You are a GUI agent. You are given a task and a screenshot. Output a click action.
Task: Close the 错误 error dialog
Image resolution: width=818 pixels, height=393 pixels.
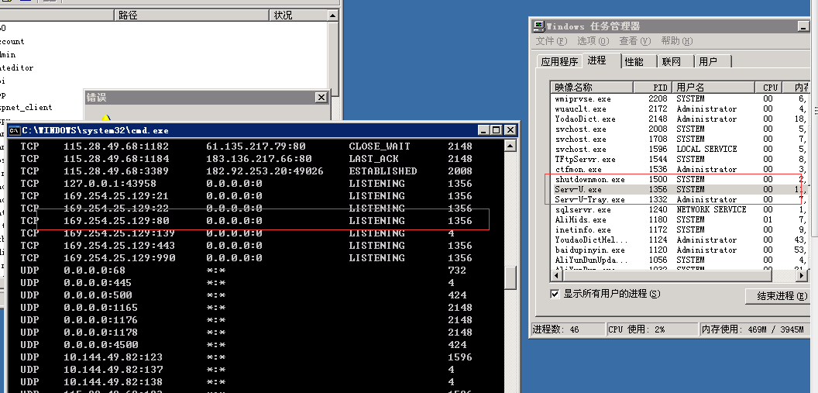click(x=321, y=97)
